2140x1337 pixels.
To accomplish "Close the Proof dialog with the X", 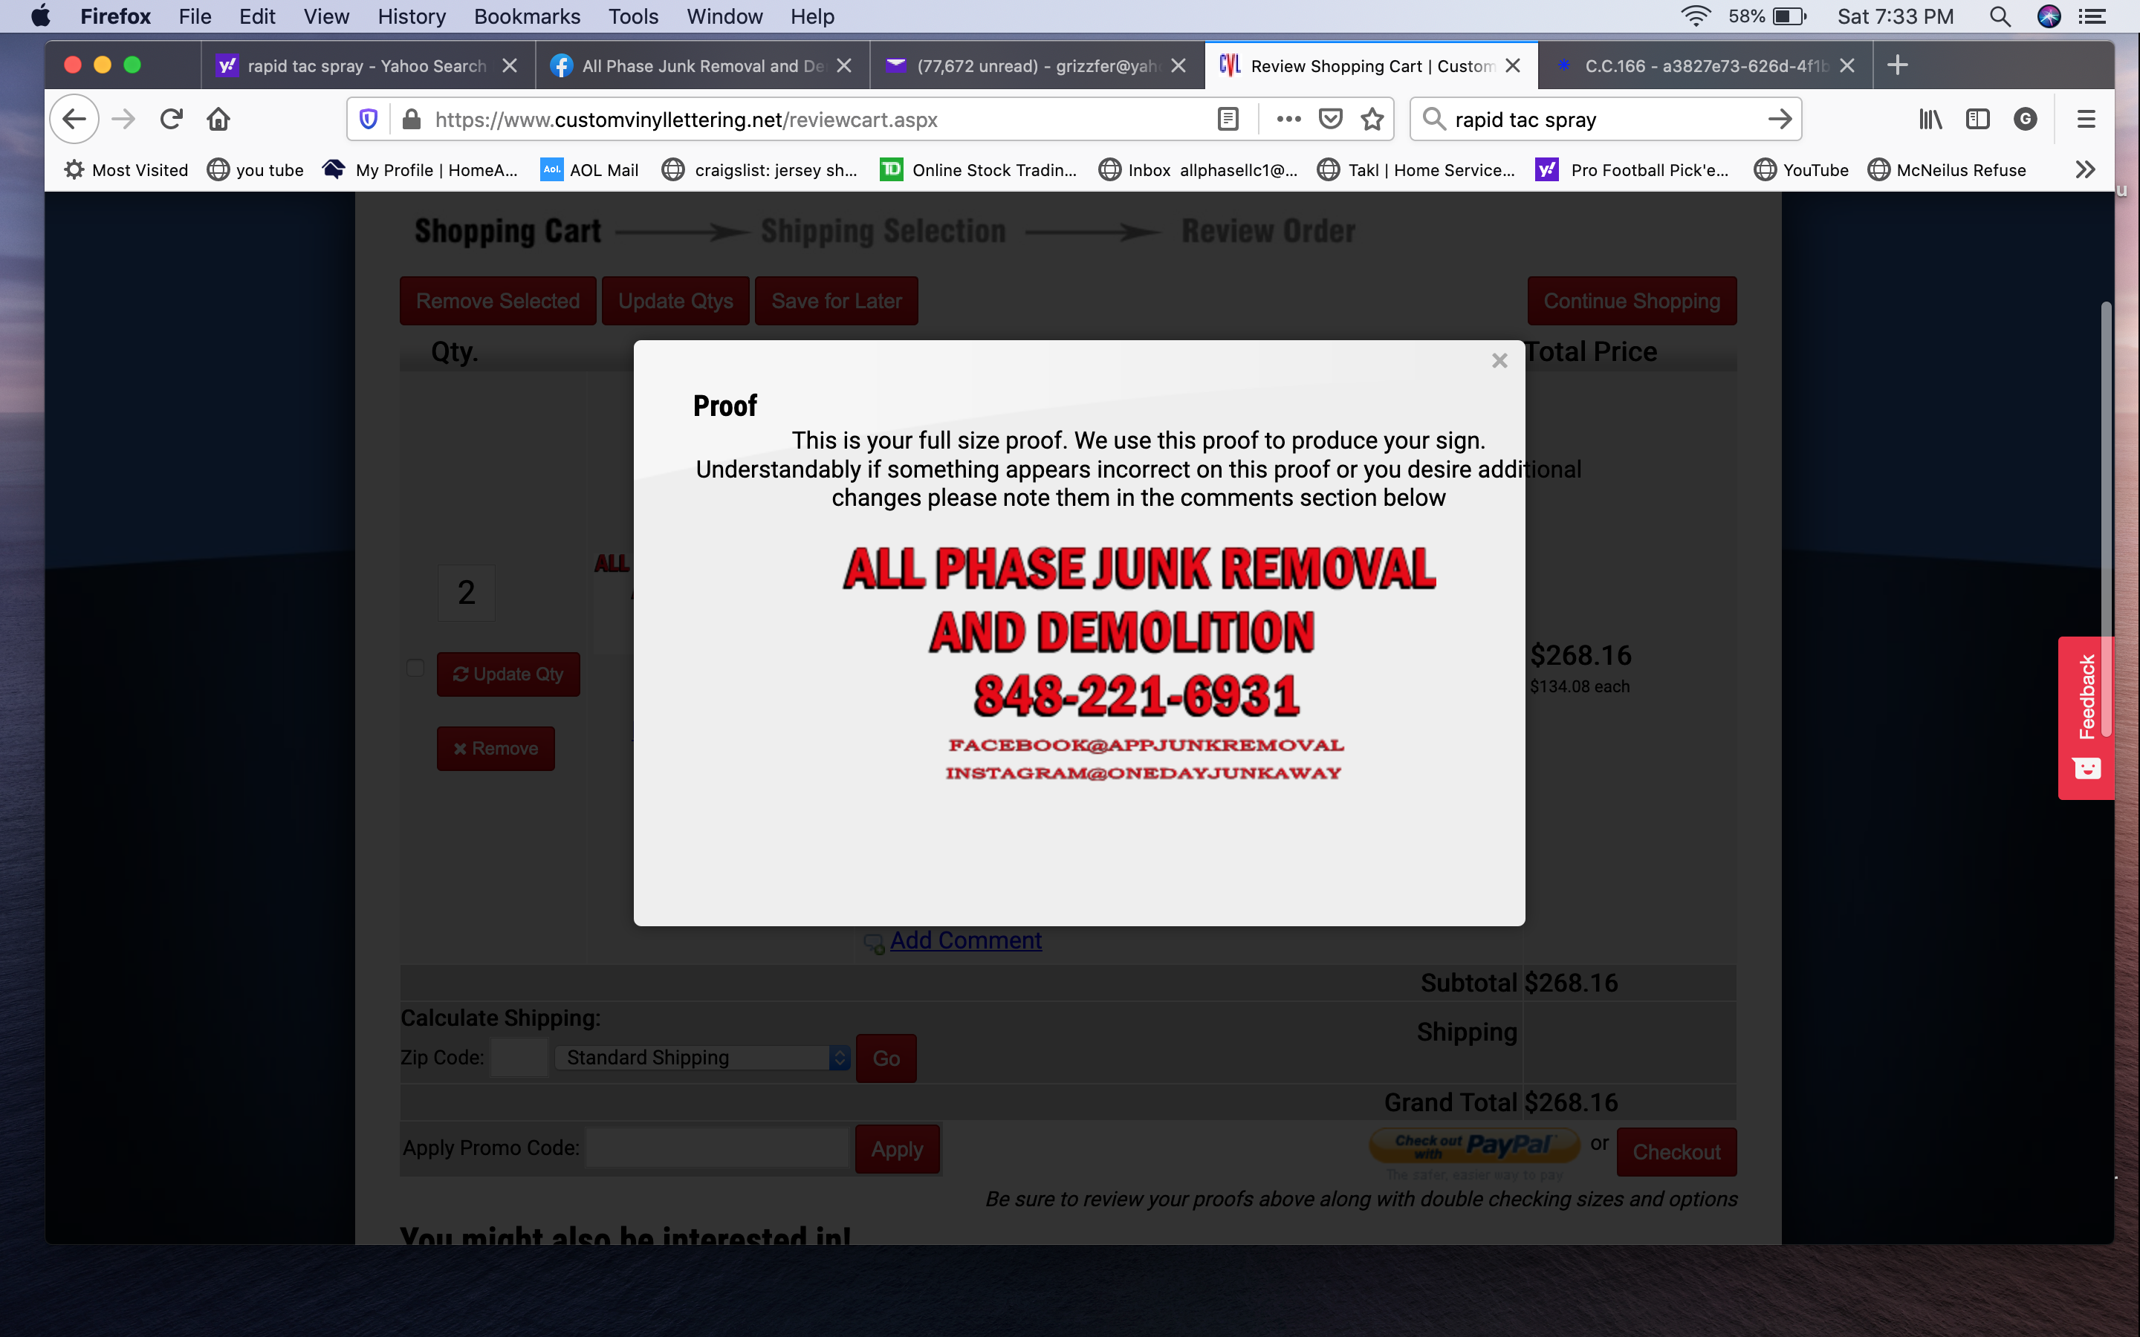I will coord(1499,361).
